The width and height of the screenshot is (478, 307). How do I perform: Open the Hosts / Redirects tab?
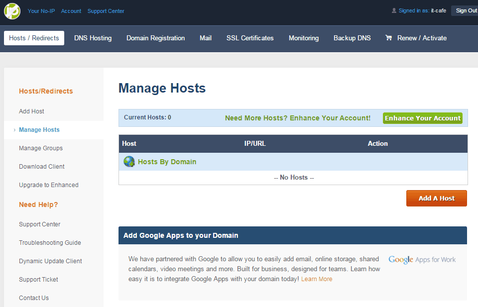pyautogui.click(x=34, y=38)
